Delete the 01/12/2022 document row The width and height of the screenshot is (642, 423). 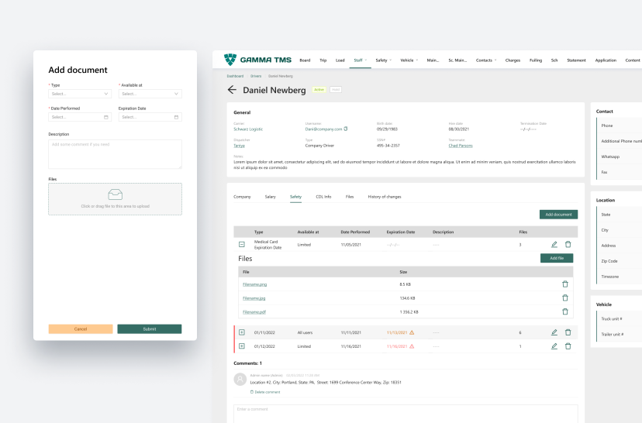[x=568, y=346]
